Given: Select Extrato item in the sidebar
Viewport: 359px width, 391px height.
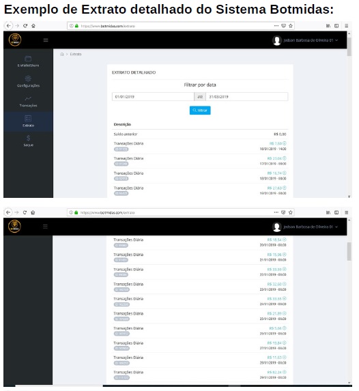Looking at the screenshot, I should coord(28,121).
